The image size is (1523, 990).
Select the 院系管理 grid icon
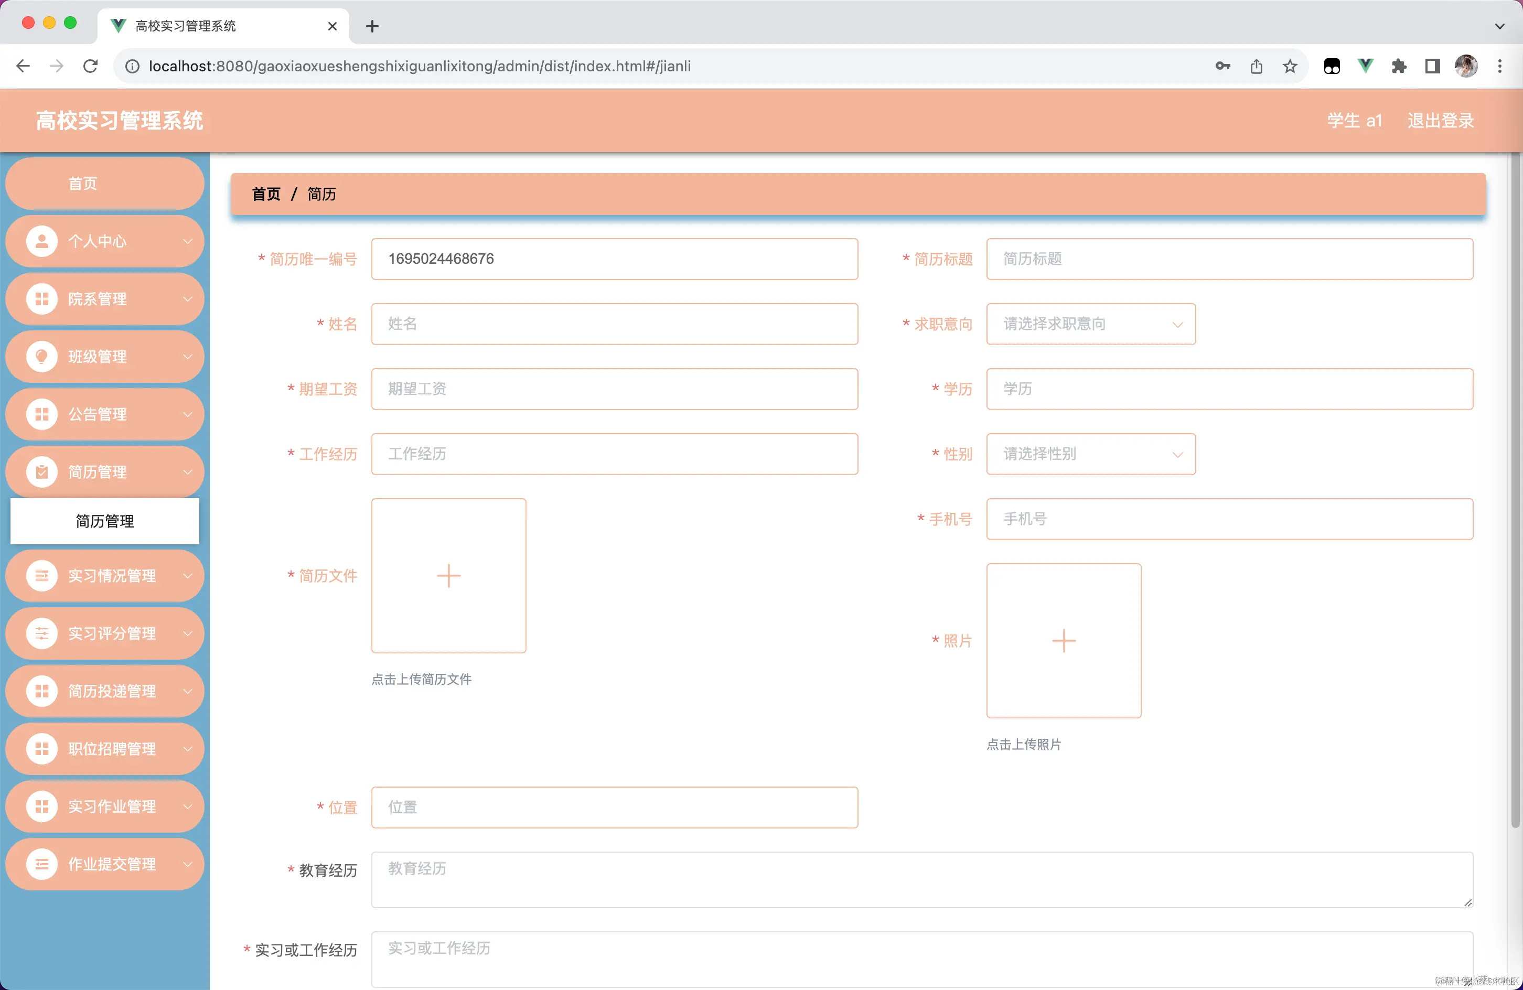(x=41, y=299)
